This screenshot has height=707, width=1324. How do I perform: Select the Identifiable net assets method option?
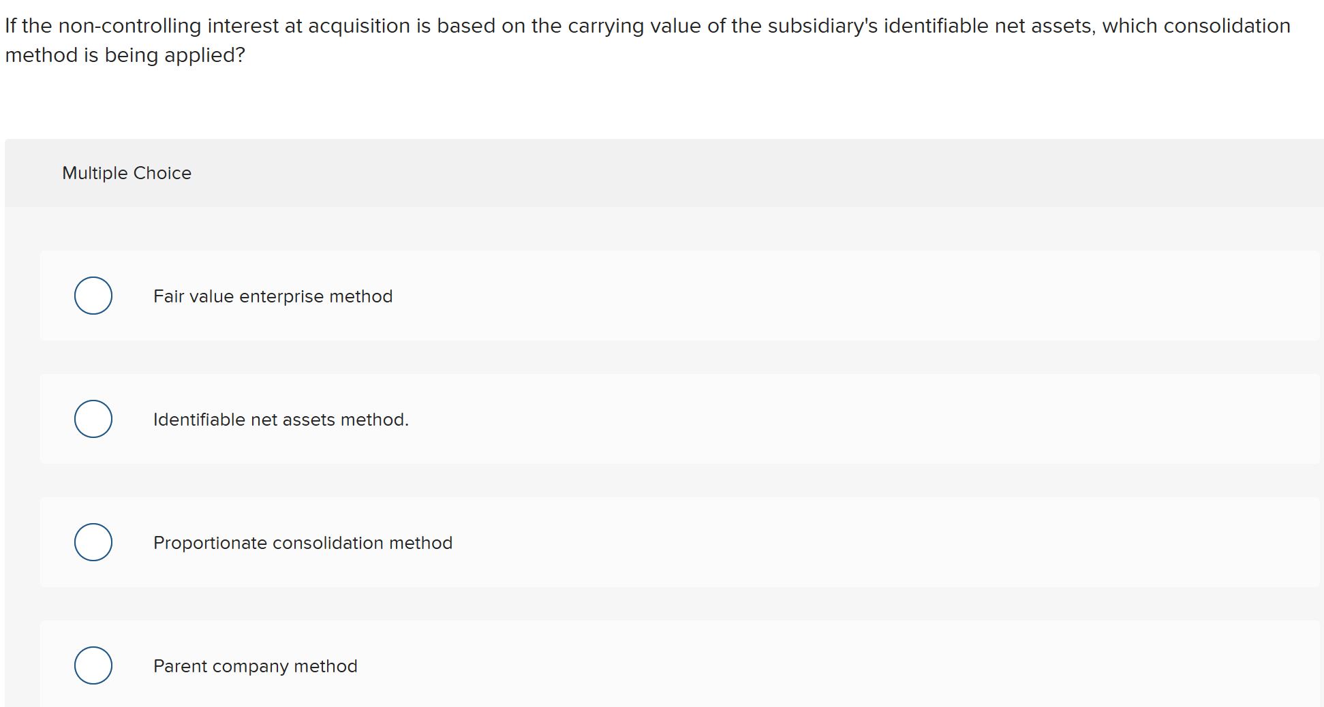coord(93,419)
